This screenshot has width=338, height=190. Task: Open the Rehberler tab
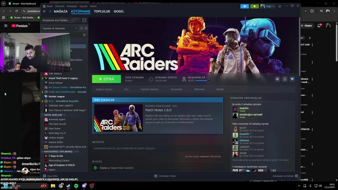(199, 89)
